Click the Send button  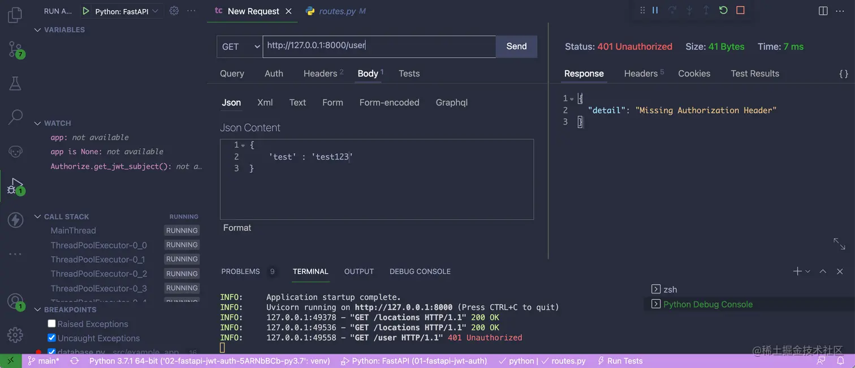point(516,46)
